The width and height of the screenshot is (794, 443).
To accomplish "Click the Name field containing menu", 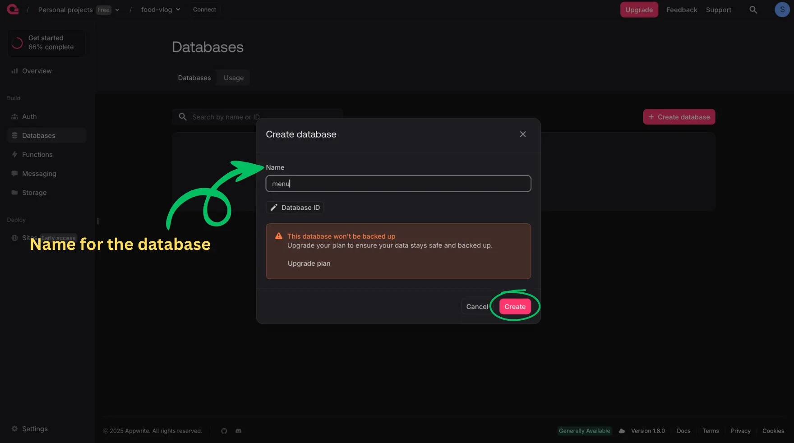I will (x=398, y=184).
